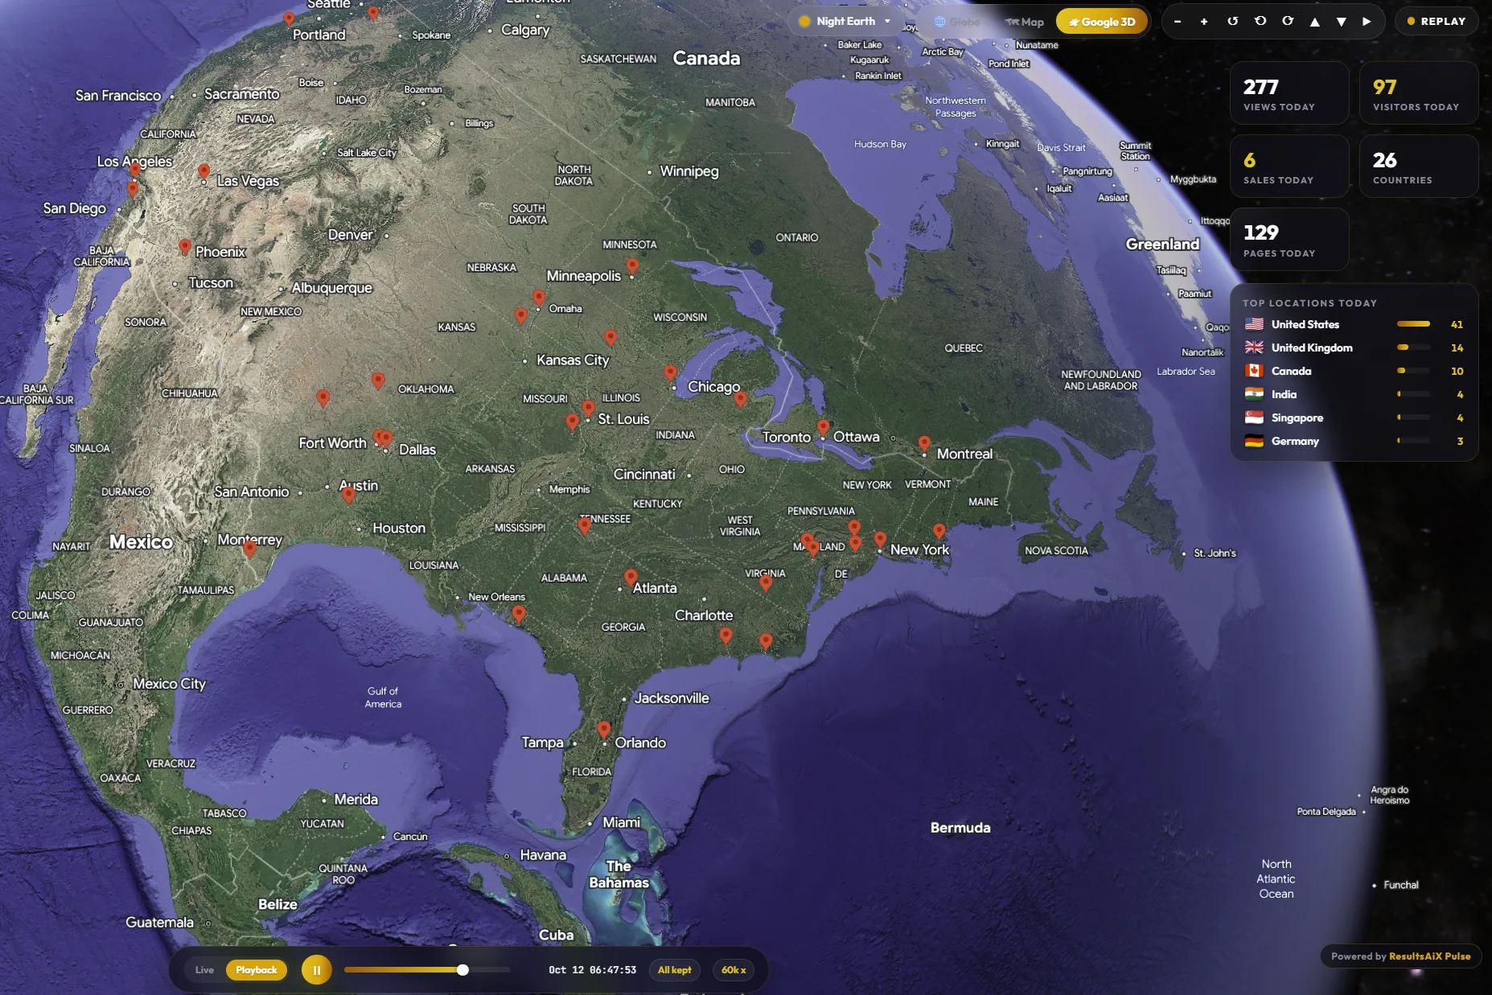This screenshot has width=1492, height=995.
Task: Switch to Map view
Action: tap(1025, 22)
